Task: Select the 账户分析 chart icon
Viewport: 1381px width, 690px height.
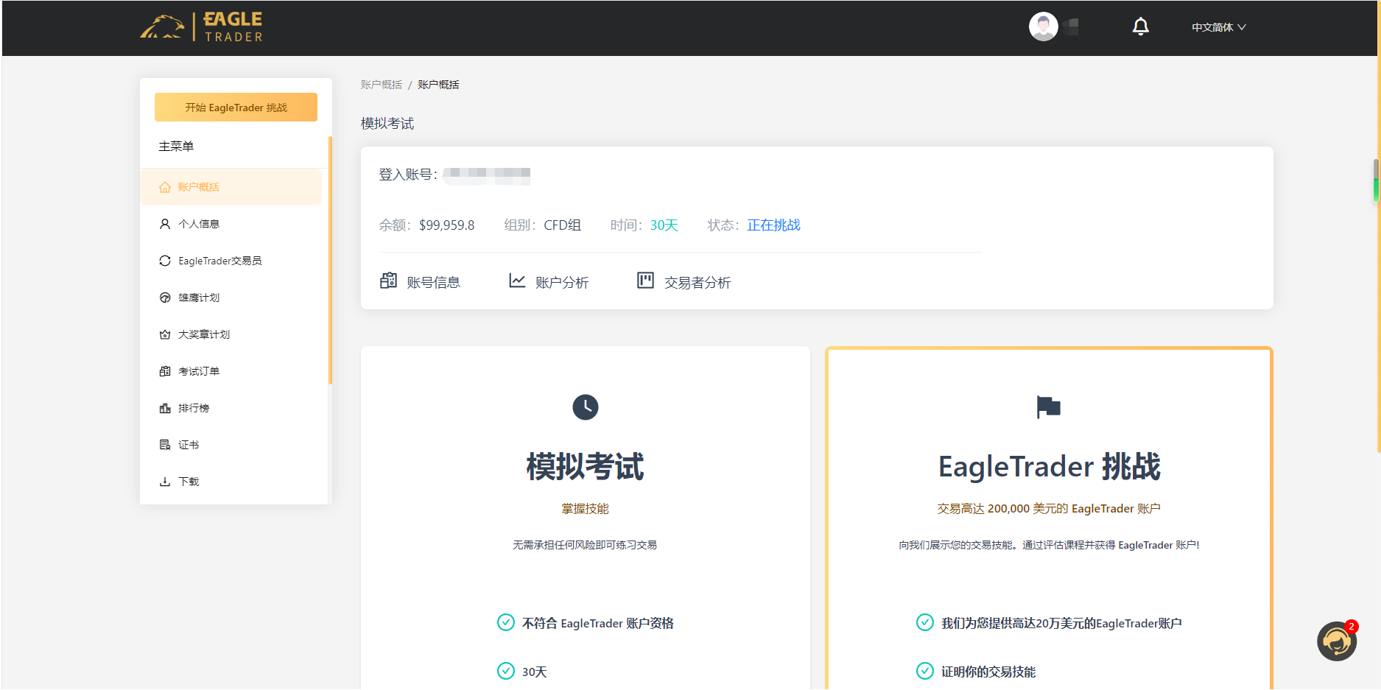Action: (516, 281)
